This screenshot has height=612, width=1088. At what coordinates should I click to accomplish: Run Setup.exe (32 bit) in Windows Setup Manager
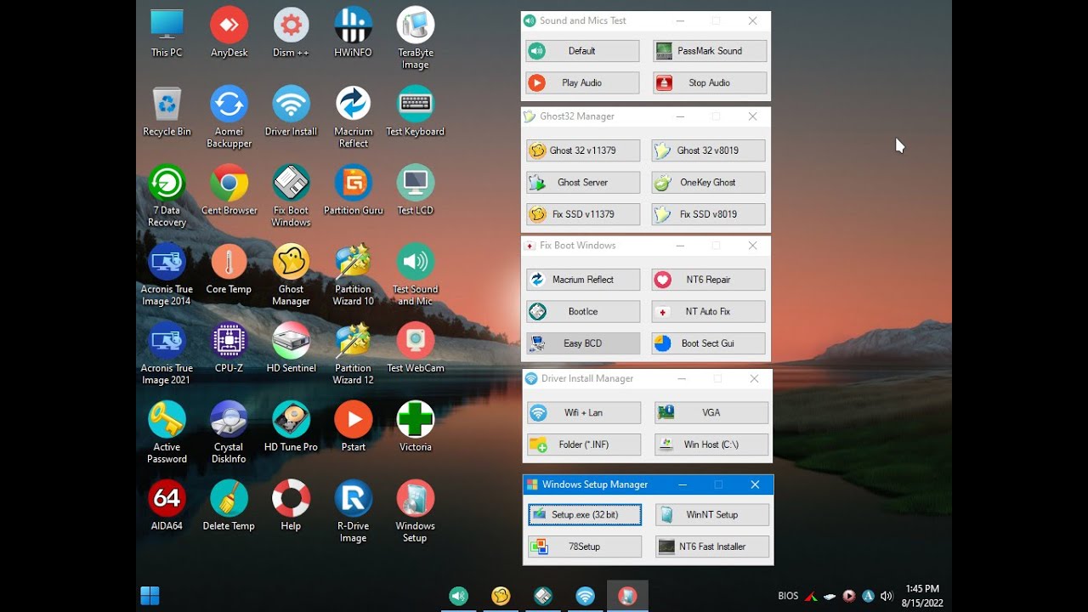584,514
